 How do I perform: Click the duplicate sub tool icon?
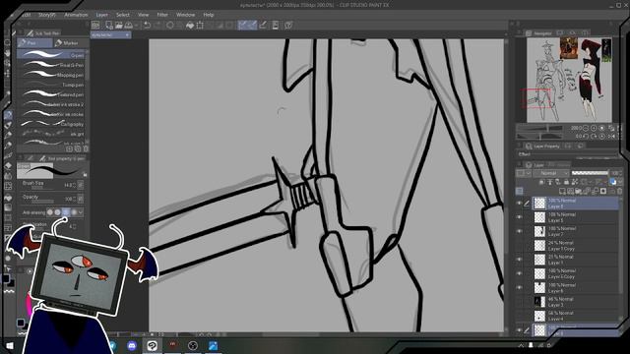point(78,148)
